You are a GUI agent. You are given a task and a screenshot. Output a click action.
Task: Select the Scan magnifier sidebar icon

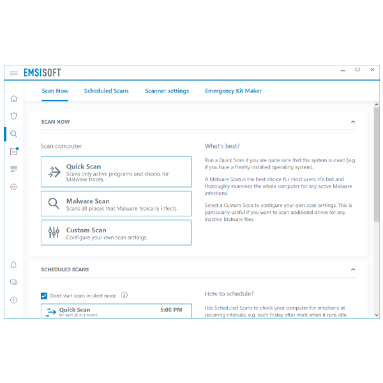tap(13, 134)
